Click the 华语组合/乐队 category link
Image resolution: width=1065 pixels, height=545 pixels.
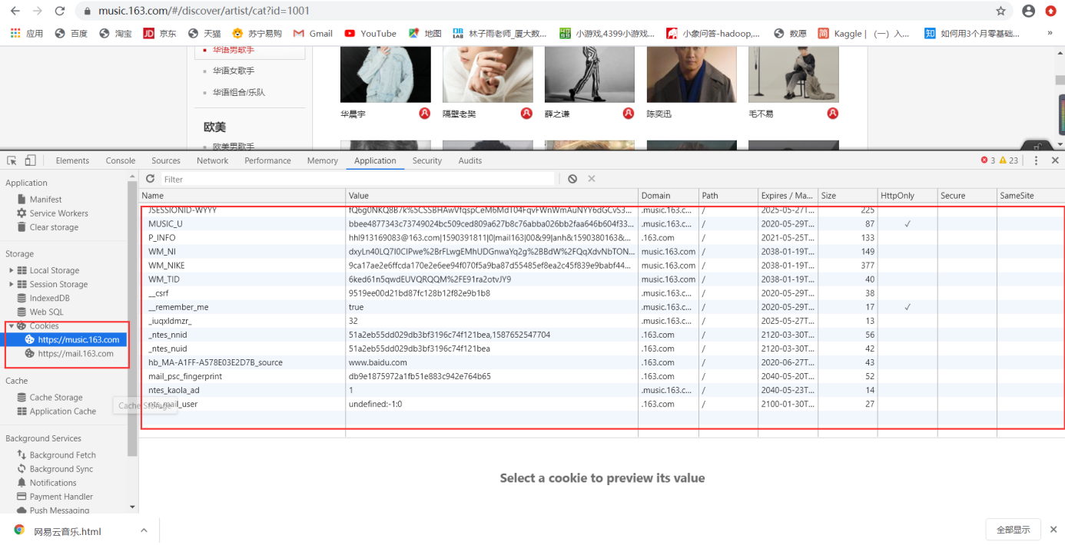pyautogui.click(x=239, y=92)
